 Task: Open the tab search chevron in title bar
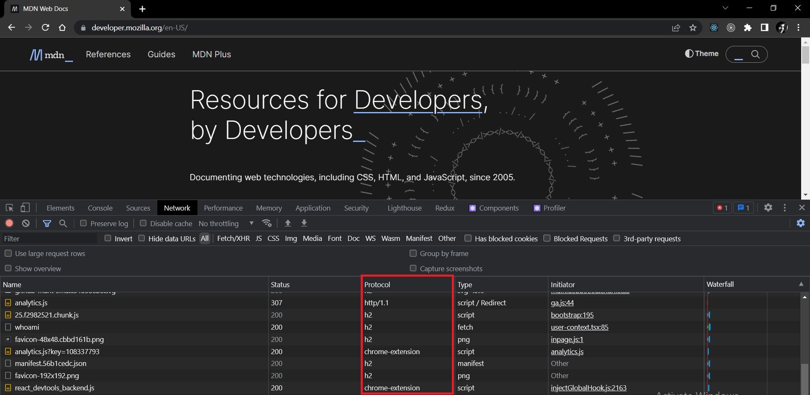point(725,8)
